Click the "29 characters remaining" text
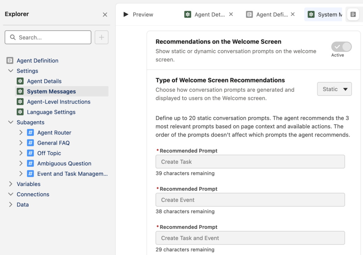This screenshot has width=363, height=255. tap(185, 249)
